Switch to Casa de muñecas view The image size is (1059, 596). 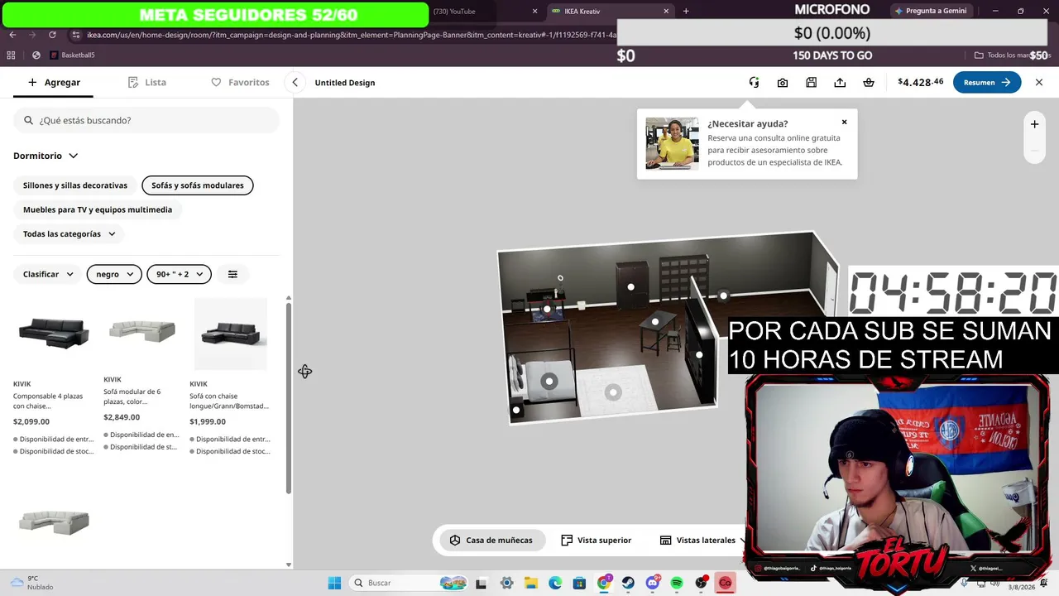[x=493, y=541]
